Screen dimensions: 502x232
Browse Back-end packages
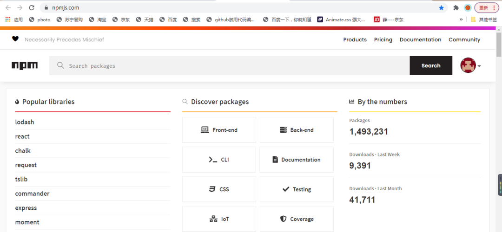click(x=297, y=130)
